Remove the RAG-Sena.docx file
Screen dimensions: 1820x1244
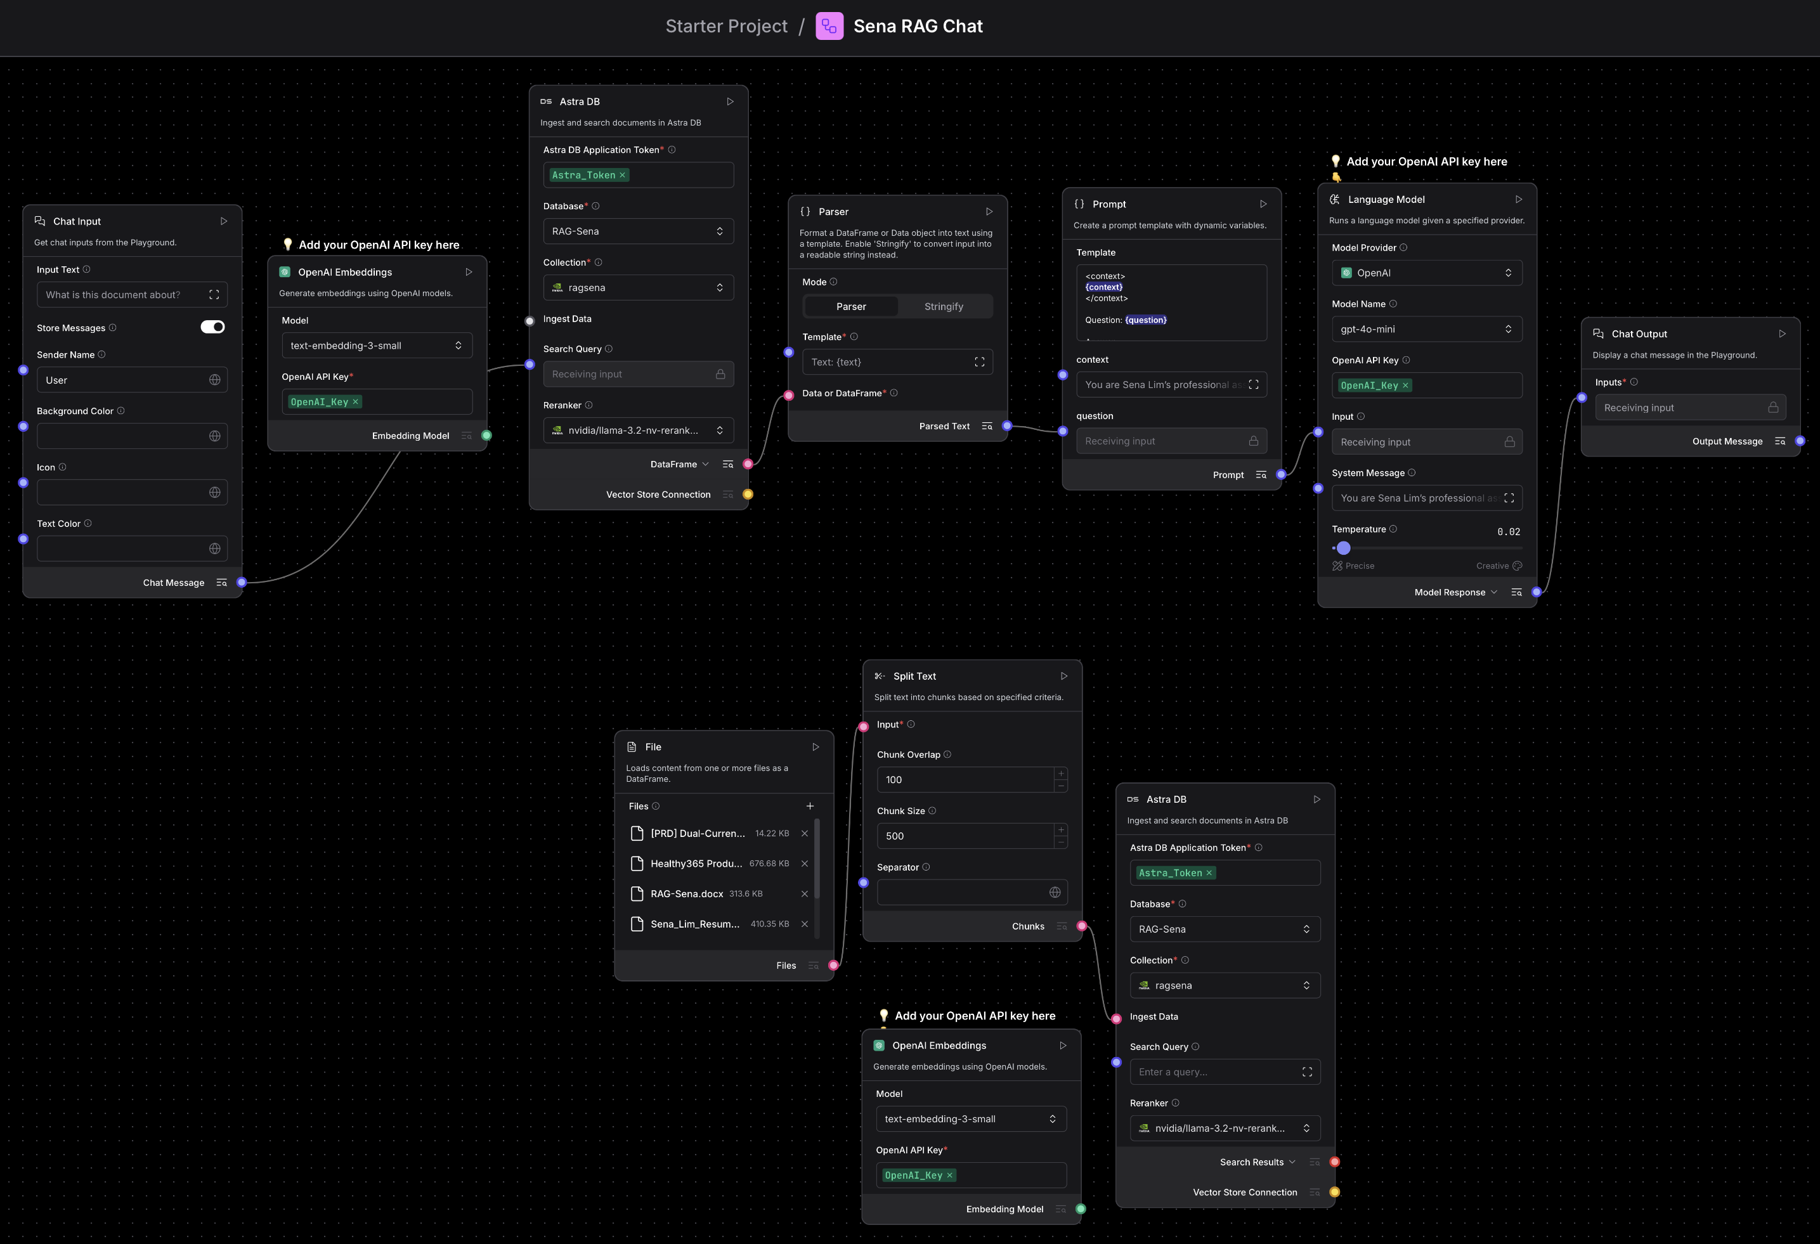click(x=804, y=893)
